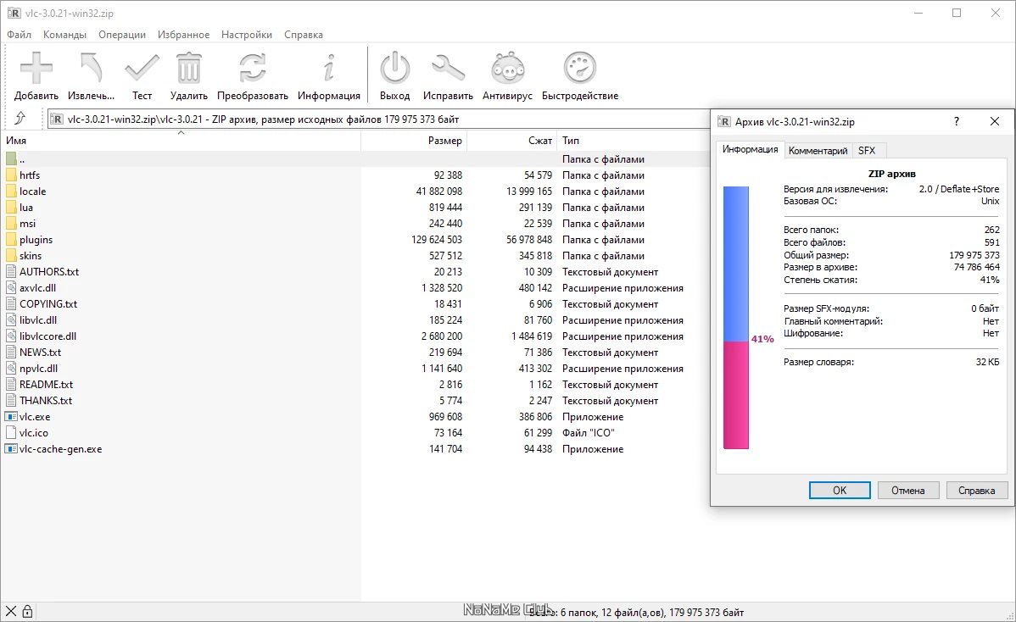Open the Операции menu
1016x622 pixels.
pos(122,34)
